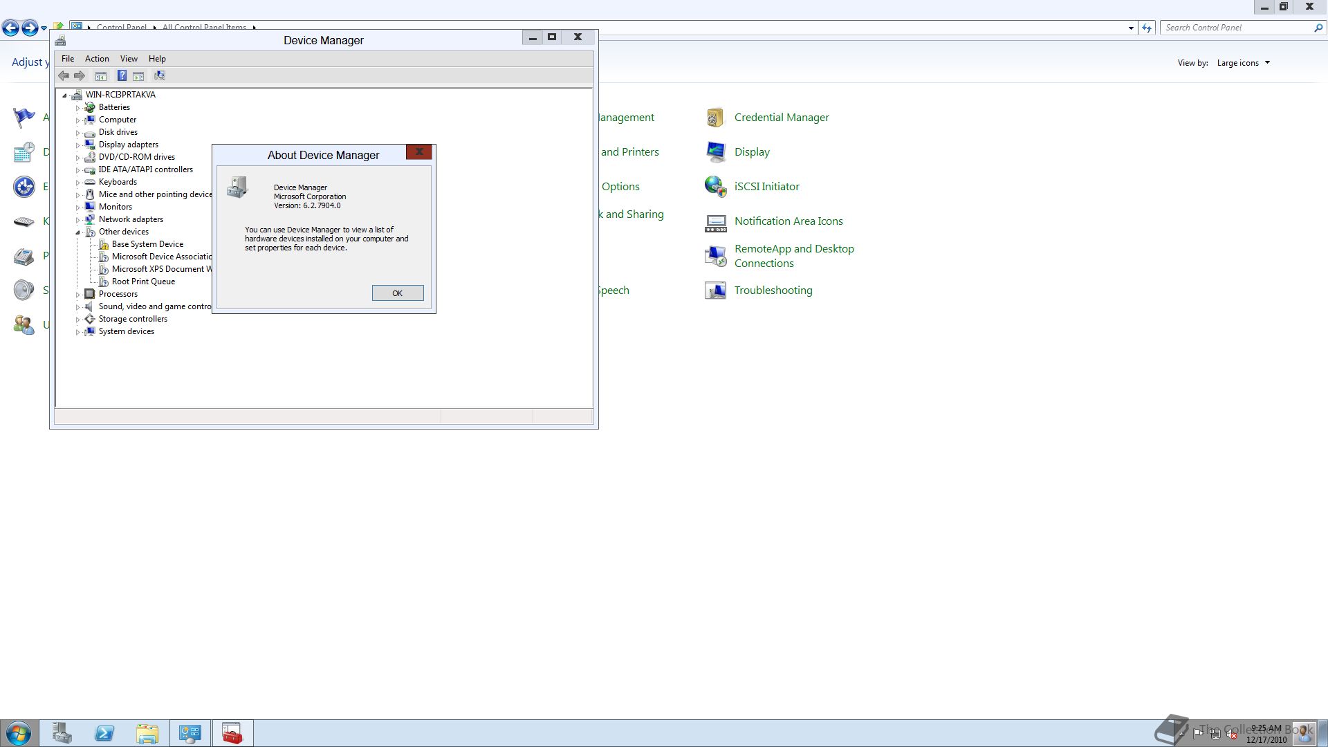This screenshot has width=1328, height=747.
Task: Open the address bar history dropdown arrow
Action: pos(1131,28)
